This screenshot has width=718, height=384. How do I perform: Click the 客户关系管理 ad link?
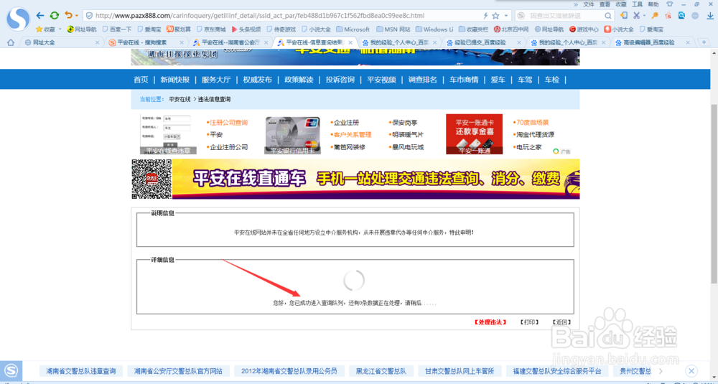click(x=353, y=135)
